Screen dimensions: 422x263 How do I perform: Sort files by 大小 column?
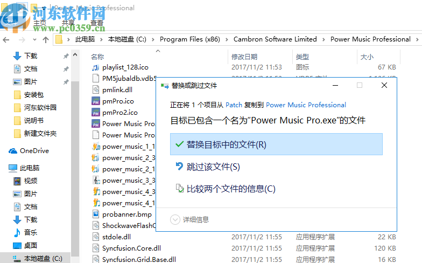[367, 57]
